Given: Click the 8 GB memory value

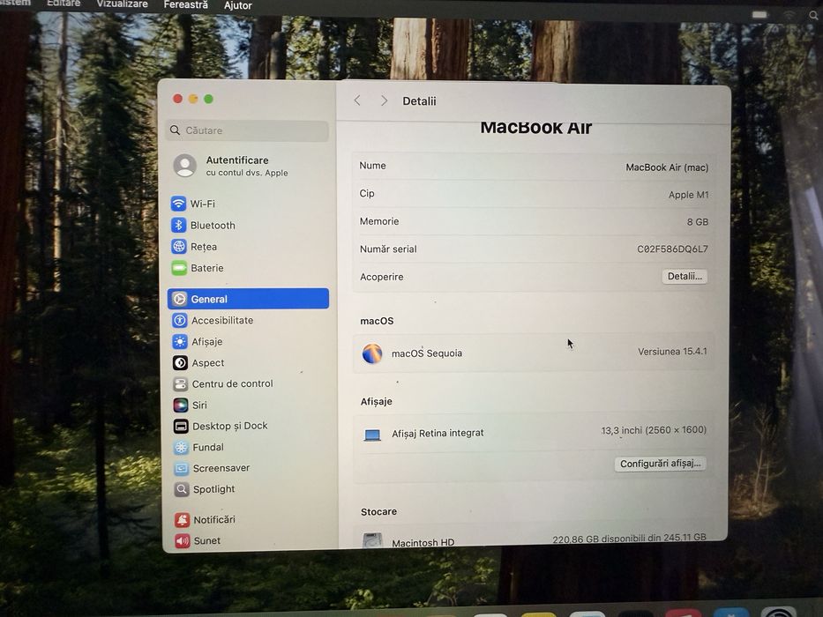Looking at the screenshot, I should click(x=698, y=222).
